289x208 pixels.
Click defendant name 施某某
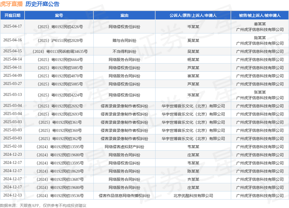260,38
